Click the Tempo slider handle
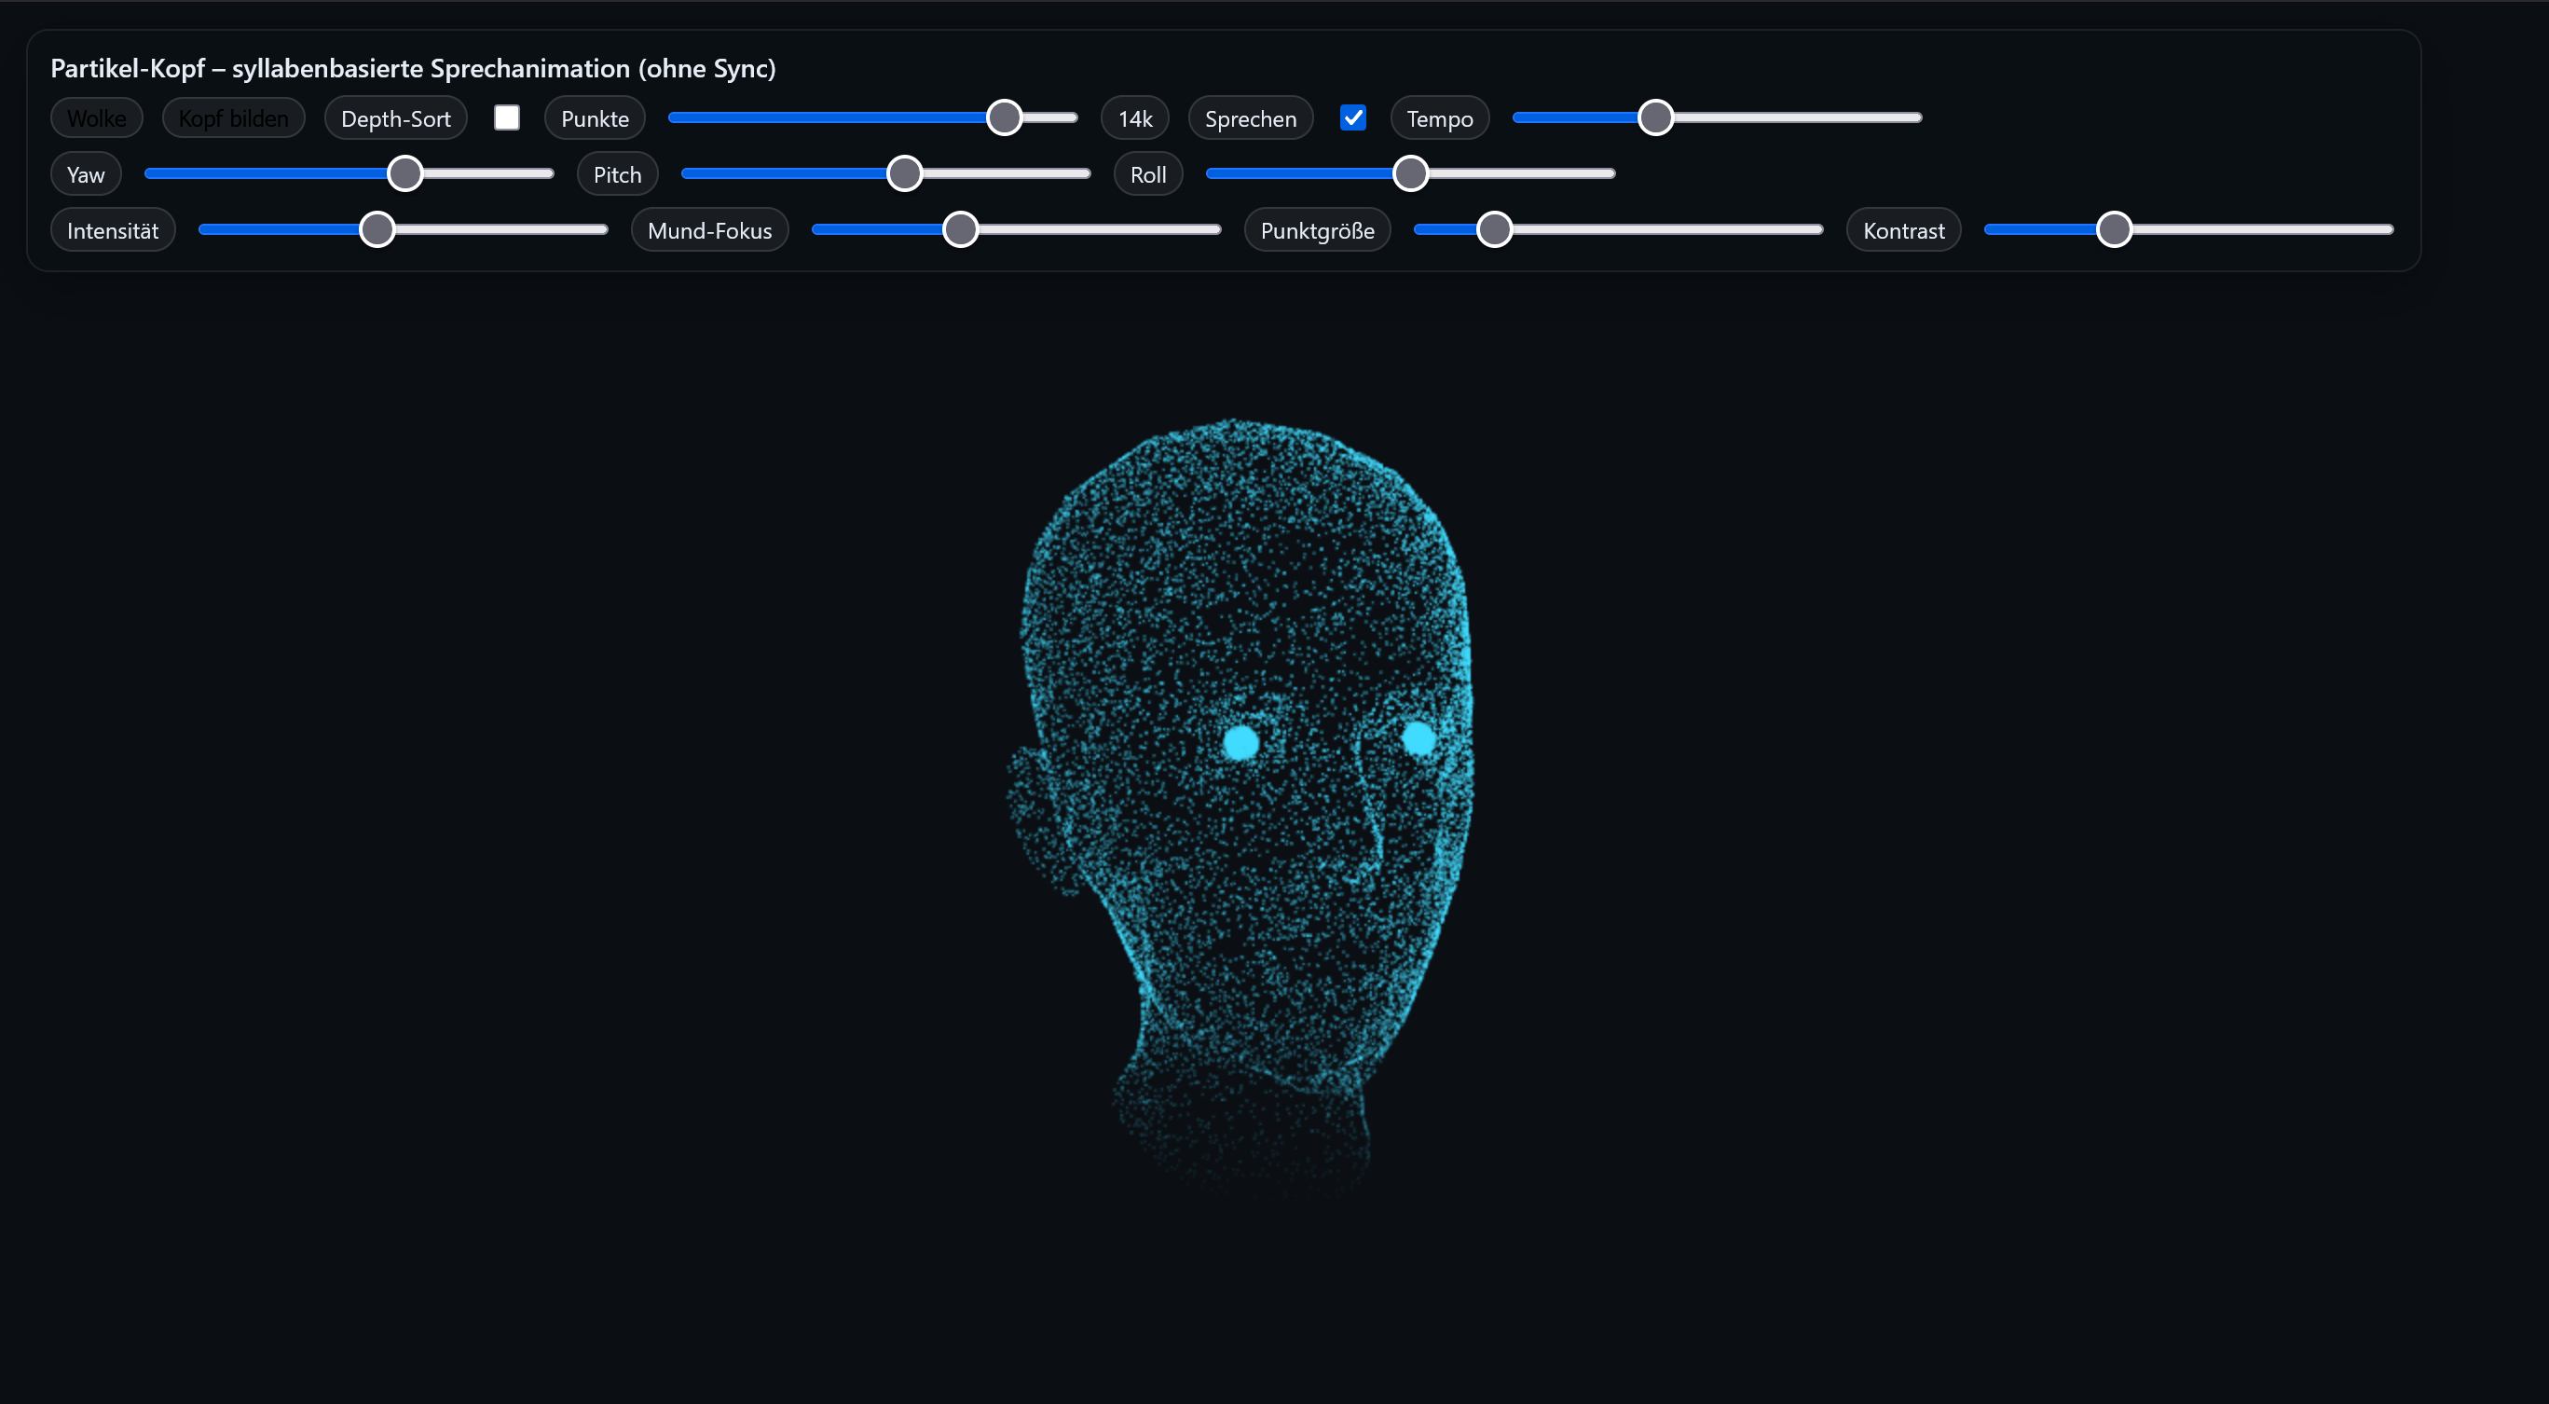The width and height of the screenshot is (2549, 1404). (x=1654, y=117)
